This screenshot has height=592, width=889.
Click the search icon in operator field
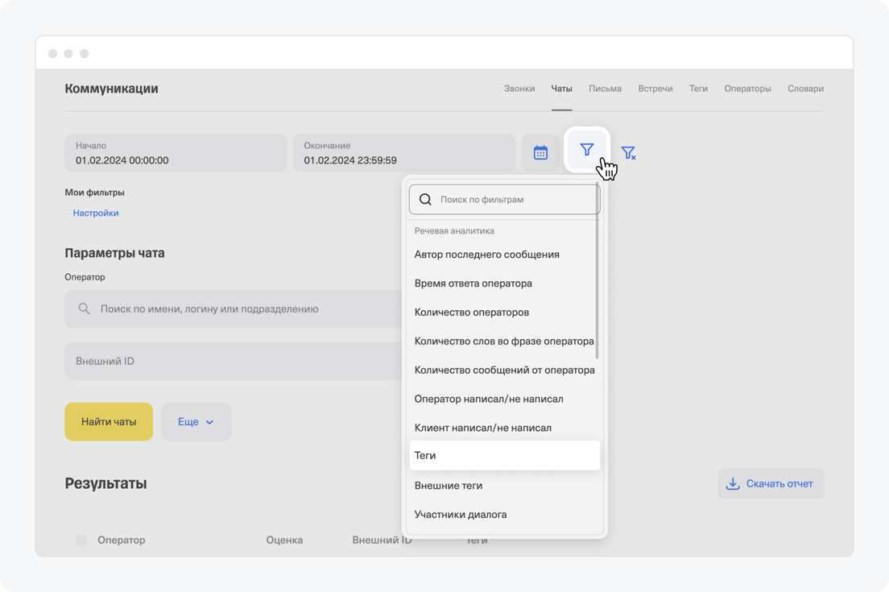pos(84,308)
